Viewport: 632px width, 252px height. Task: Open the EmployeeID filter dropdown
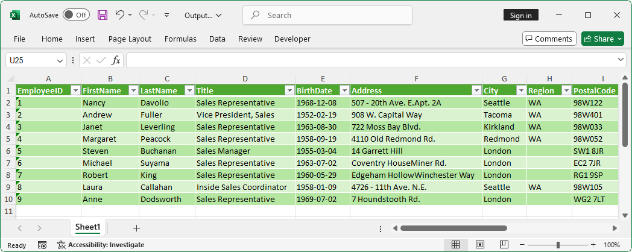click(x=75, y=90)
